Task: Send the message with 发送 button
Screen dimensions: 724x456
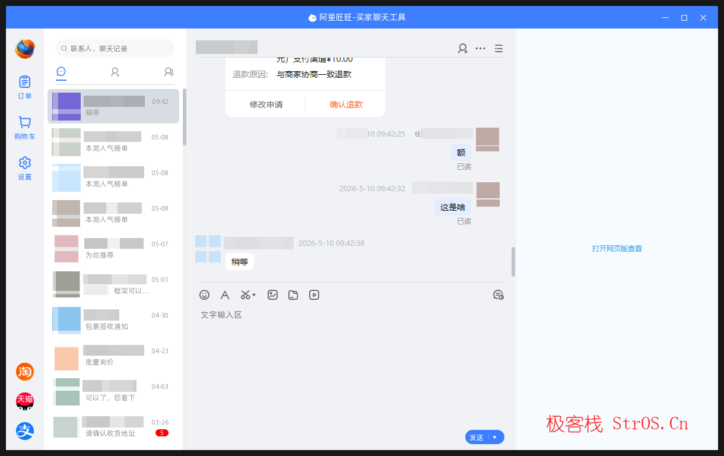Action: (x=477, y=437)
